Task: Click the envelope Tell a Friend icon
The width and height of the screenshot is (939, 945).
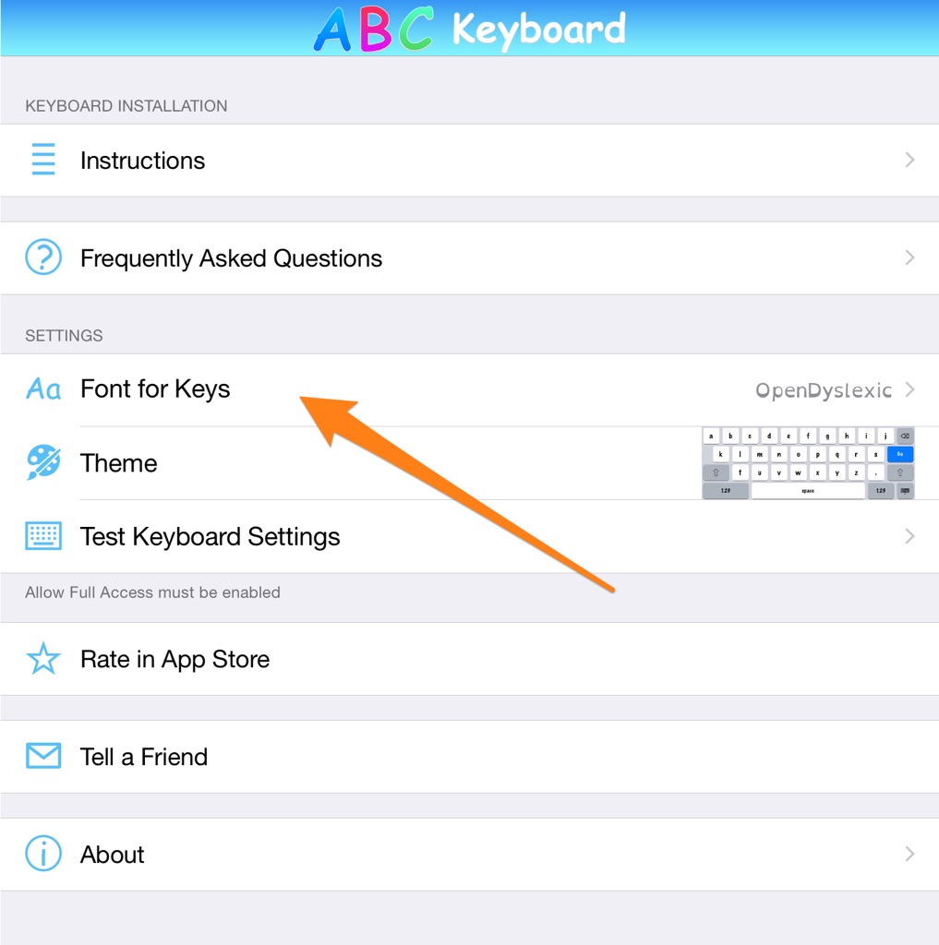Action: coord(43,757)
